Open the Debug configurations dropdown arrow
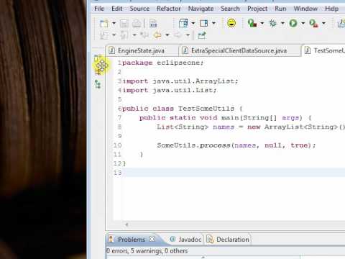Viewport: 345px width, 259px height. point(282,23)
